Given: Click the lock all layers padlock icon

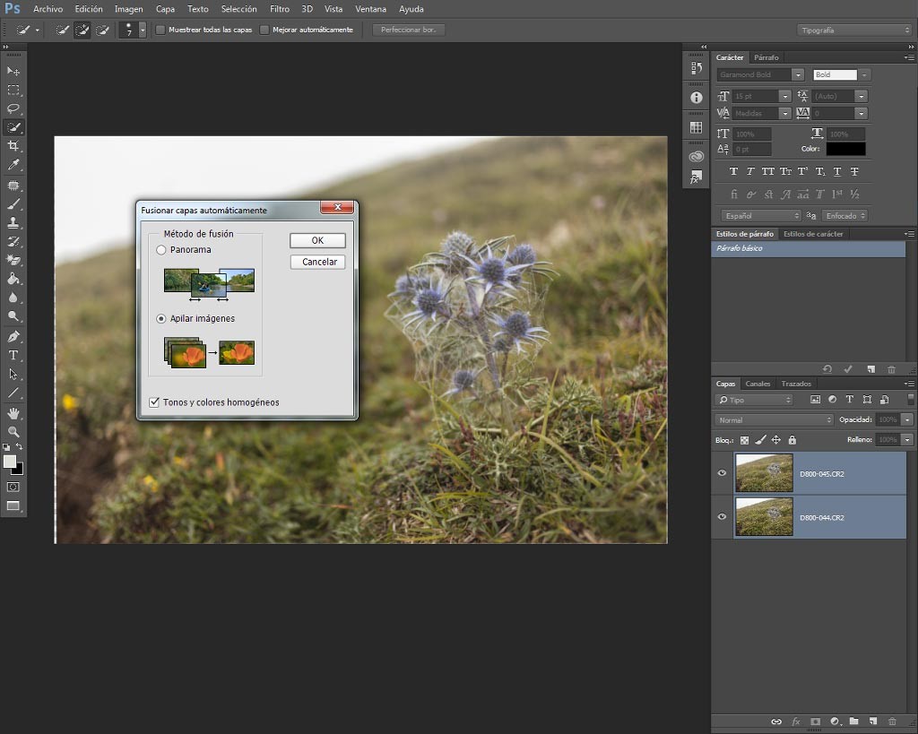Looking at the screenshot, I should [792, 440].
